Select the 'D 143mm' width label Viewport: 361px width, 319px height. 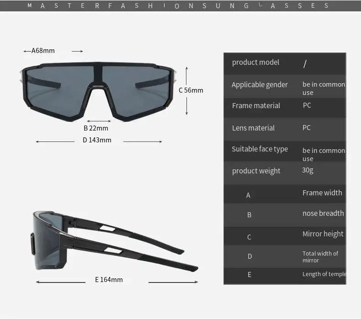click(x=97, y=140)
